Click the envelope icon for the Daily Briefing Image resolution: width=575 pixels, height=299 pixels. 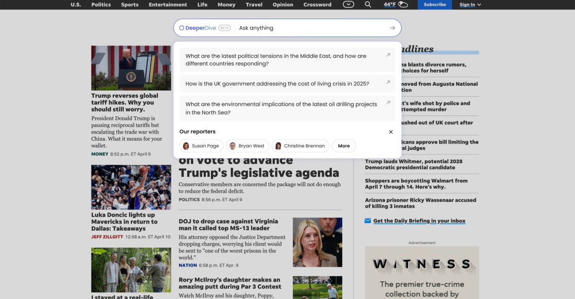tap(367, 221)
